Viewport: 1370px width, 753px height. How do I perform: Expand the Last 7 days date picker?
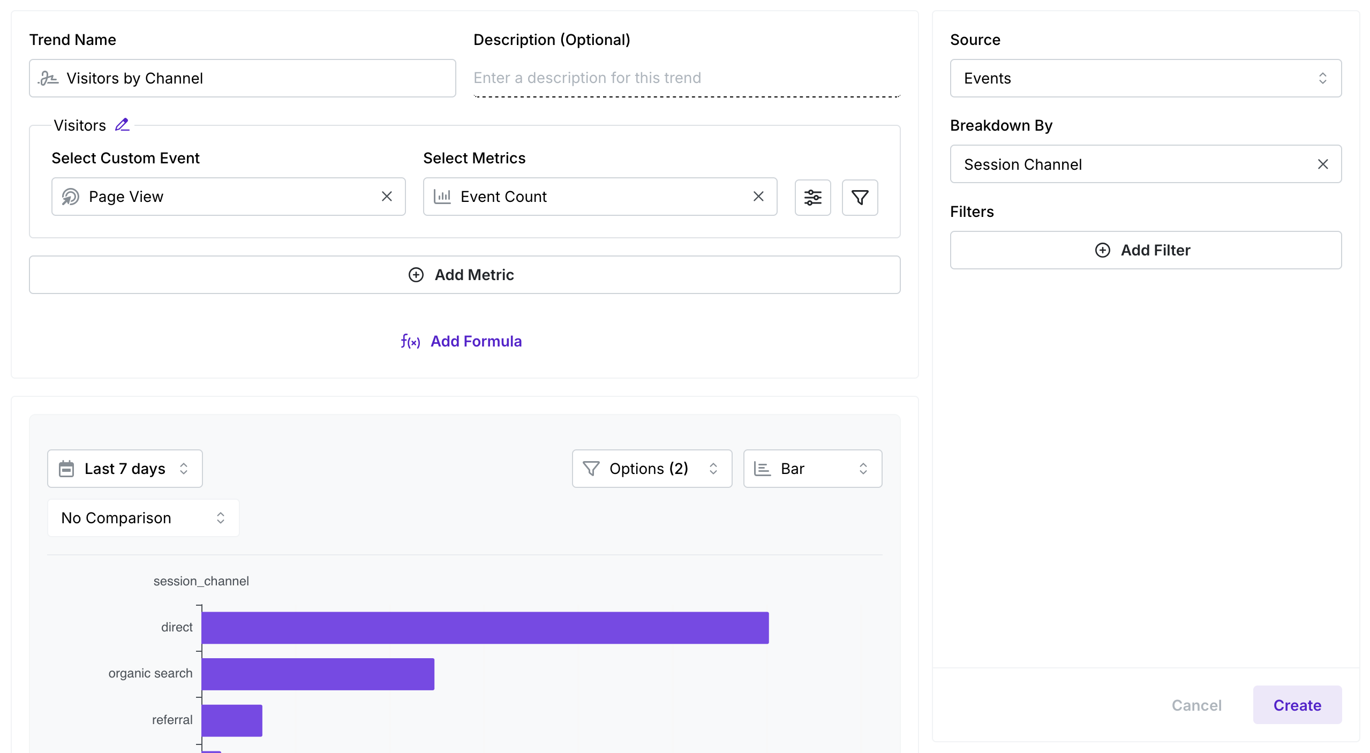pyautogui.click(x=125, y=469)
